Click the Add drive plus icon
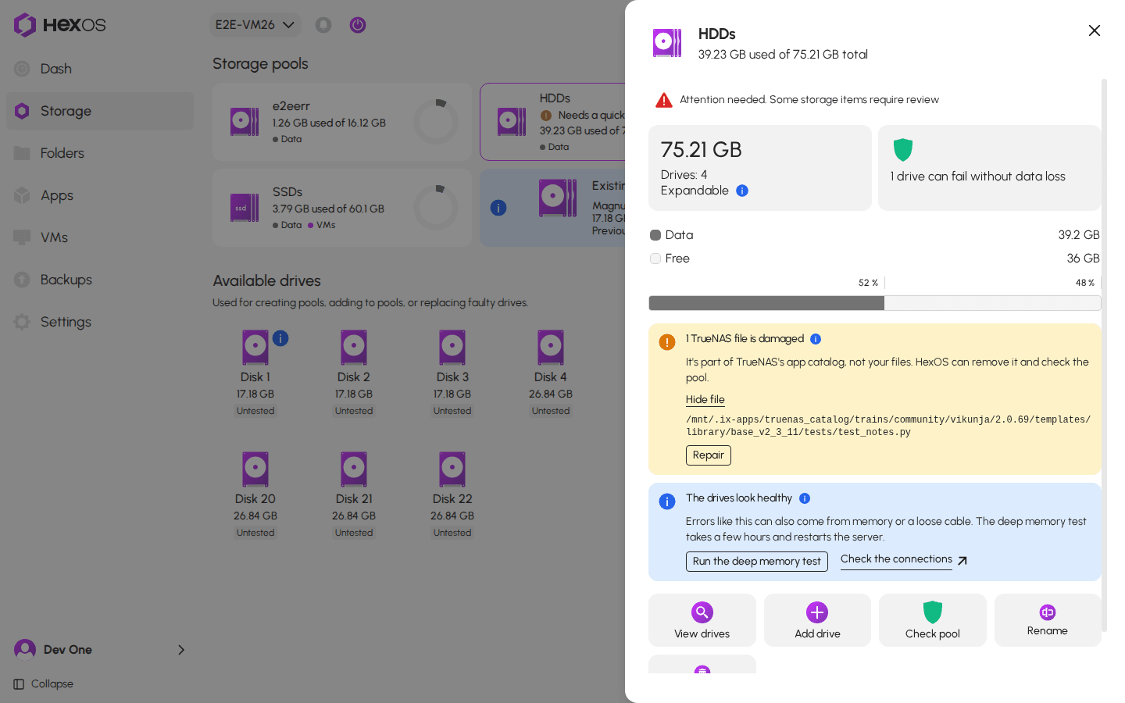This screenshot has width=1125, height=703. [817, 612]
